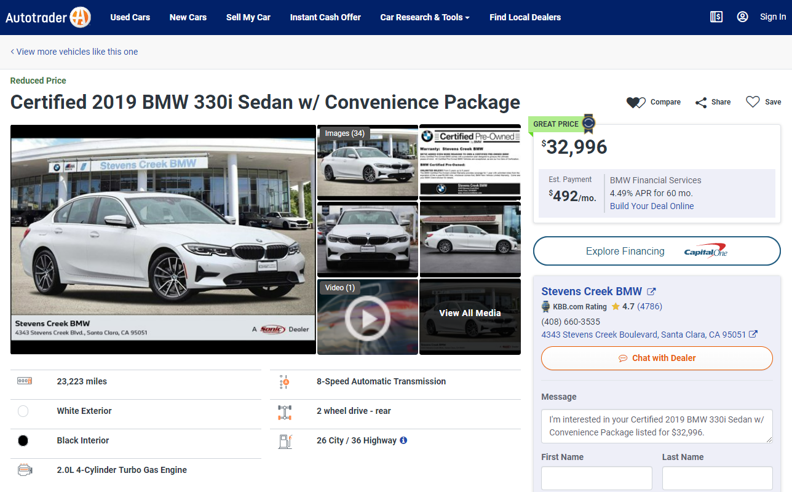The image size is (792, 492).
Task: Click the external link icon after dealer address
Action: [x=753, y=335]
